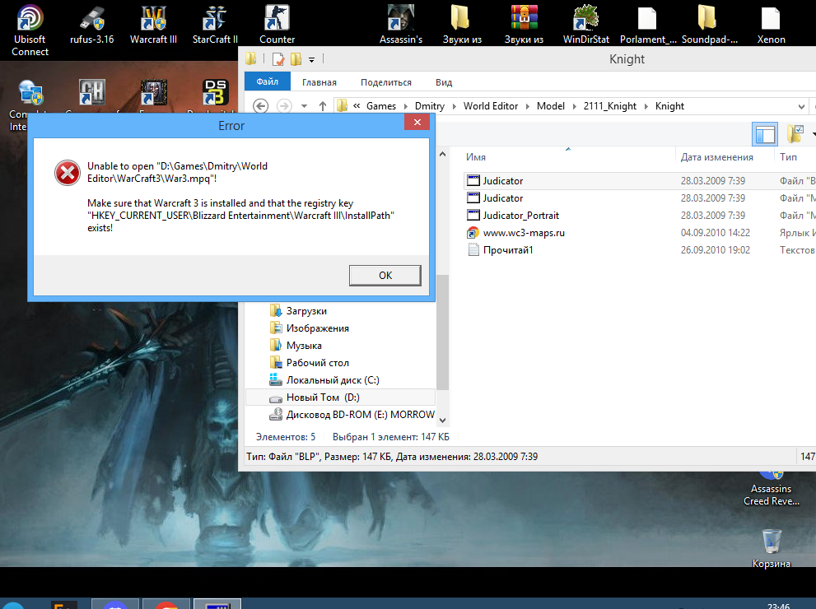The width and height of the screenshot is (816, 609).
Task: Open Дисковод BD-ROM (E:) in navigation pane
Action: coord(352,415)
